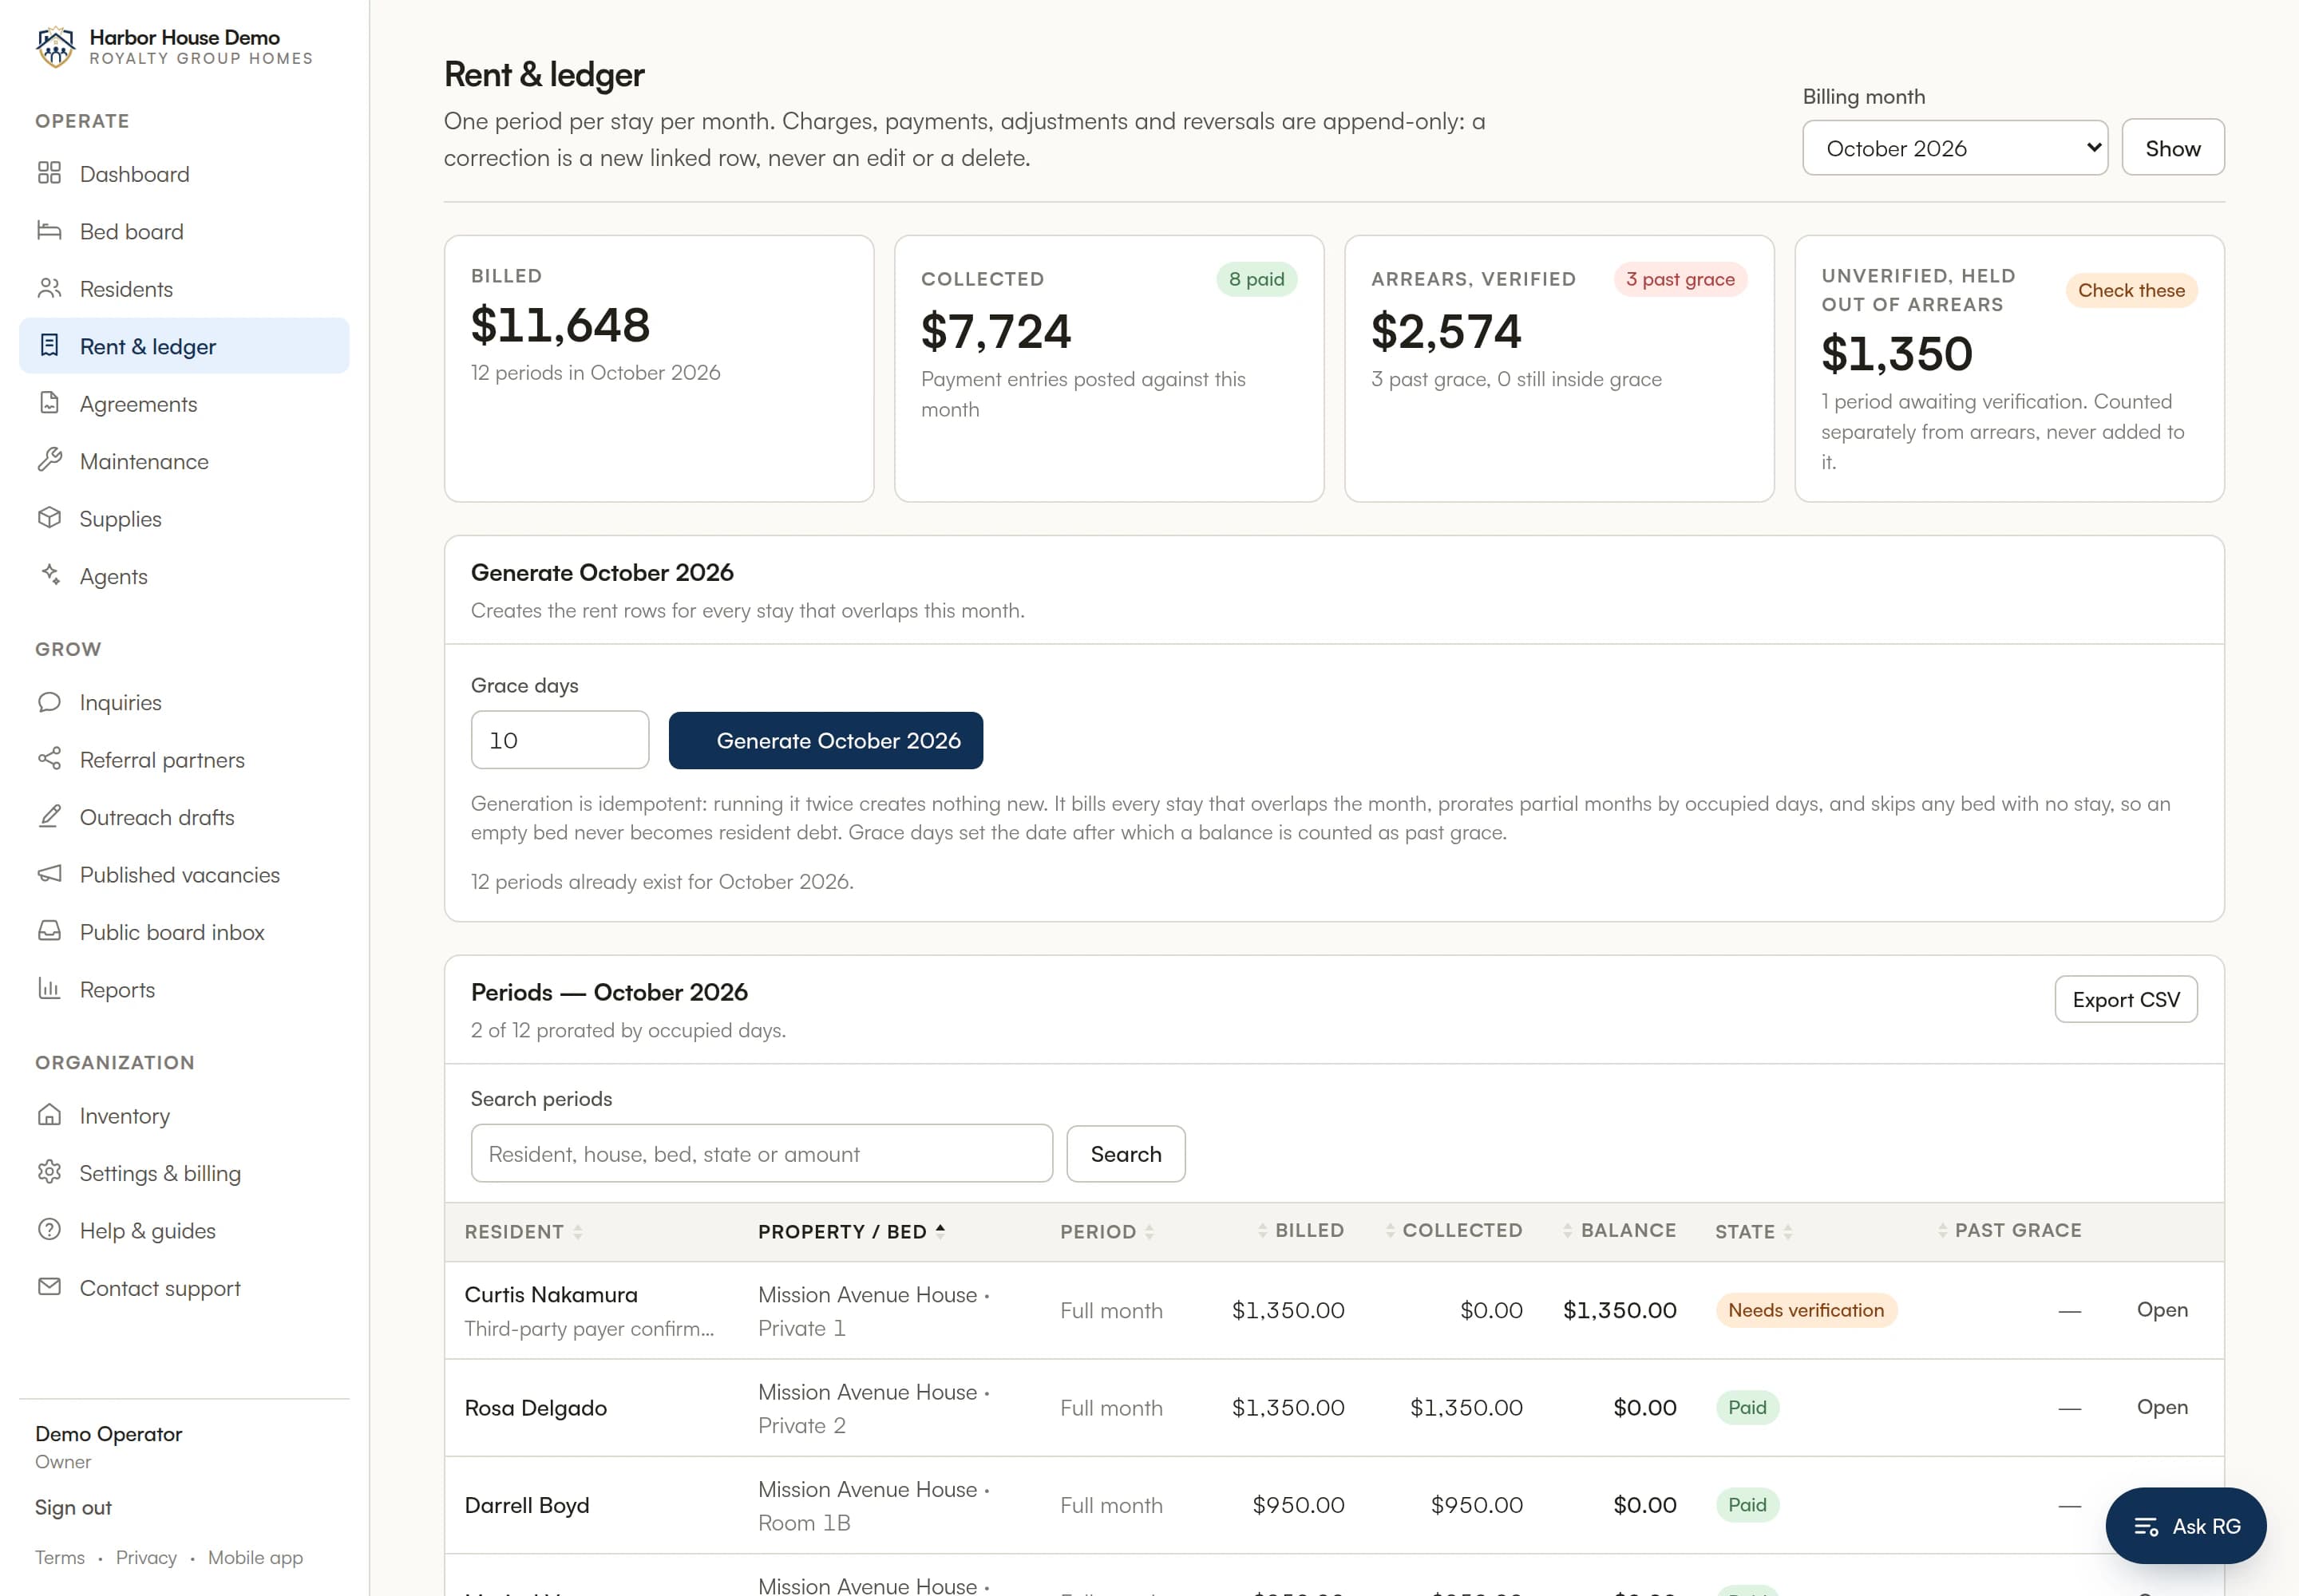This screenshot has height=1596, width=2299.
Task: Click Sign out
Action: [73, 1507]
